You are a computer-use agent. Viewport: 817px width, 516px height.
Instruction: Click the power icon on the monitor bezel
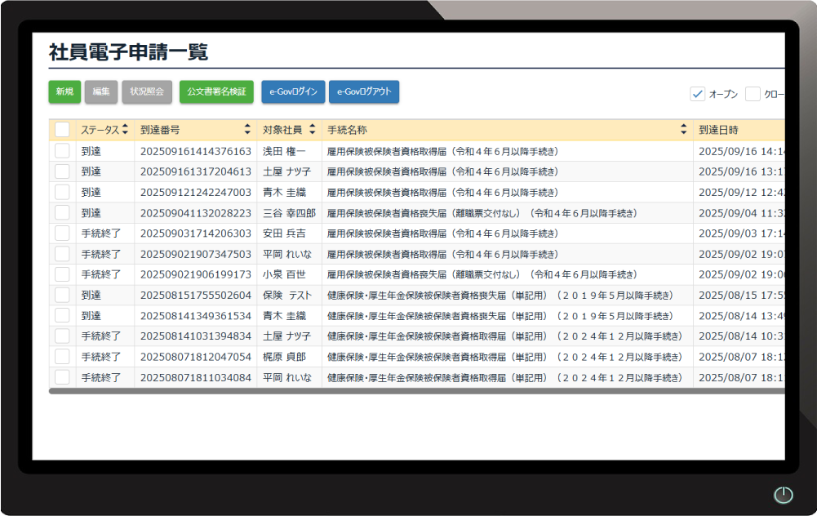(x=783, y=495)
